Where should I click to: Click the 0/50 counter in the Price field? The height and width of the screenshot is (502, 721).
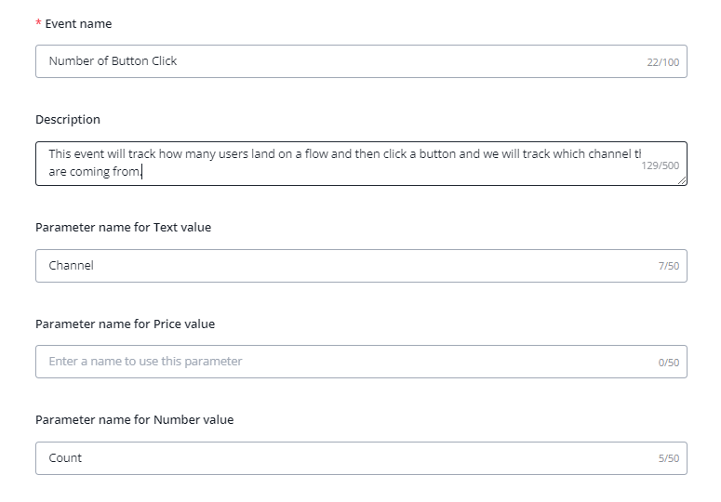click(668, 363)
